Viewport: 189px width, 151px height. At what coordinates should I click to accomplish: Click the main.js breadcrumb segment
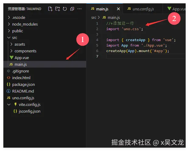(114, 17)
